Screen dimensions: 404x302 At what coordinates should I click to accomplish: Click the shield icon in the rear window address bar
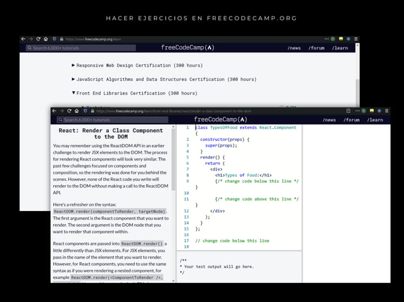click(54, 39)
